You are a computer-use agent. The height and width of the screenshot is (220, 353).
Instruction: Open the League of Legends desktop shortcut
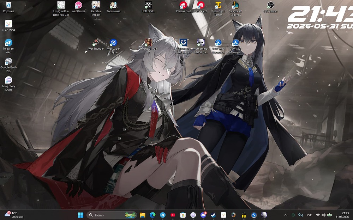[x=236, y=9]
